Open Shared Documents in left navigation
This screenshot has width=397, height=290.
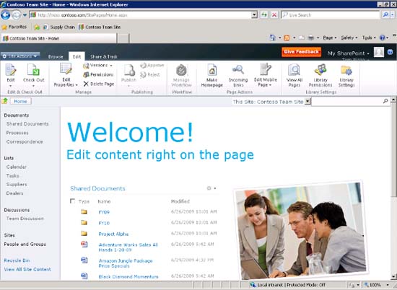tap(27, 124)
